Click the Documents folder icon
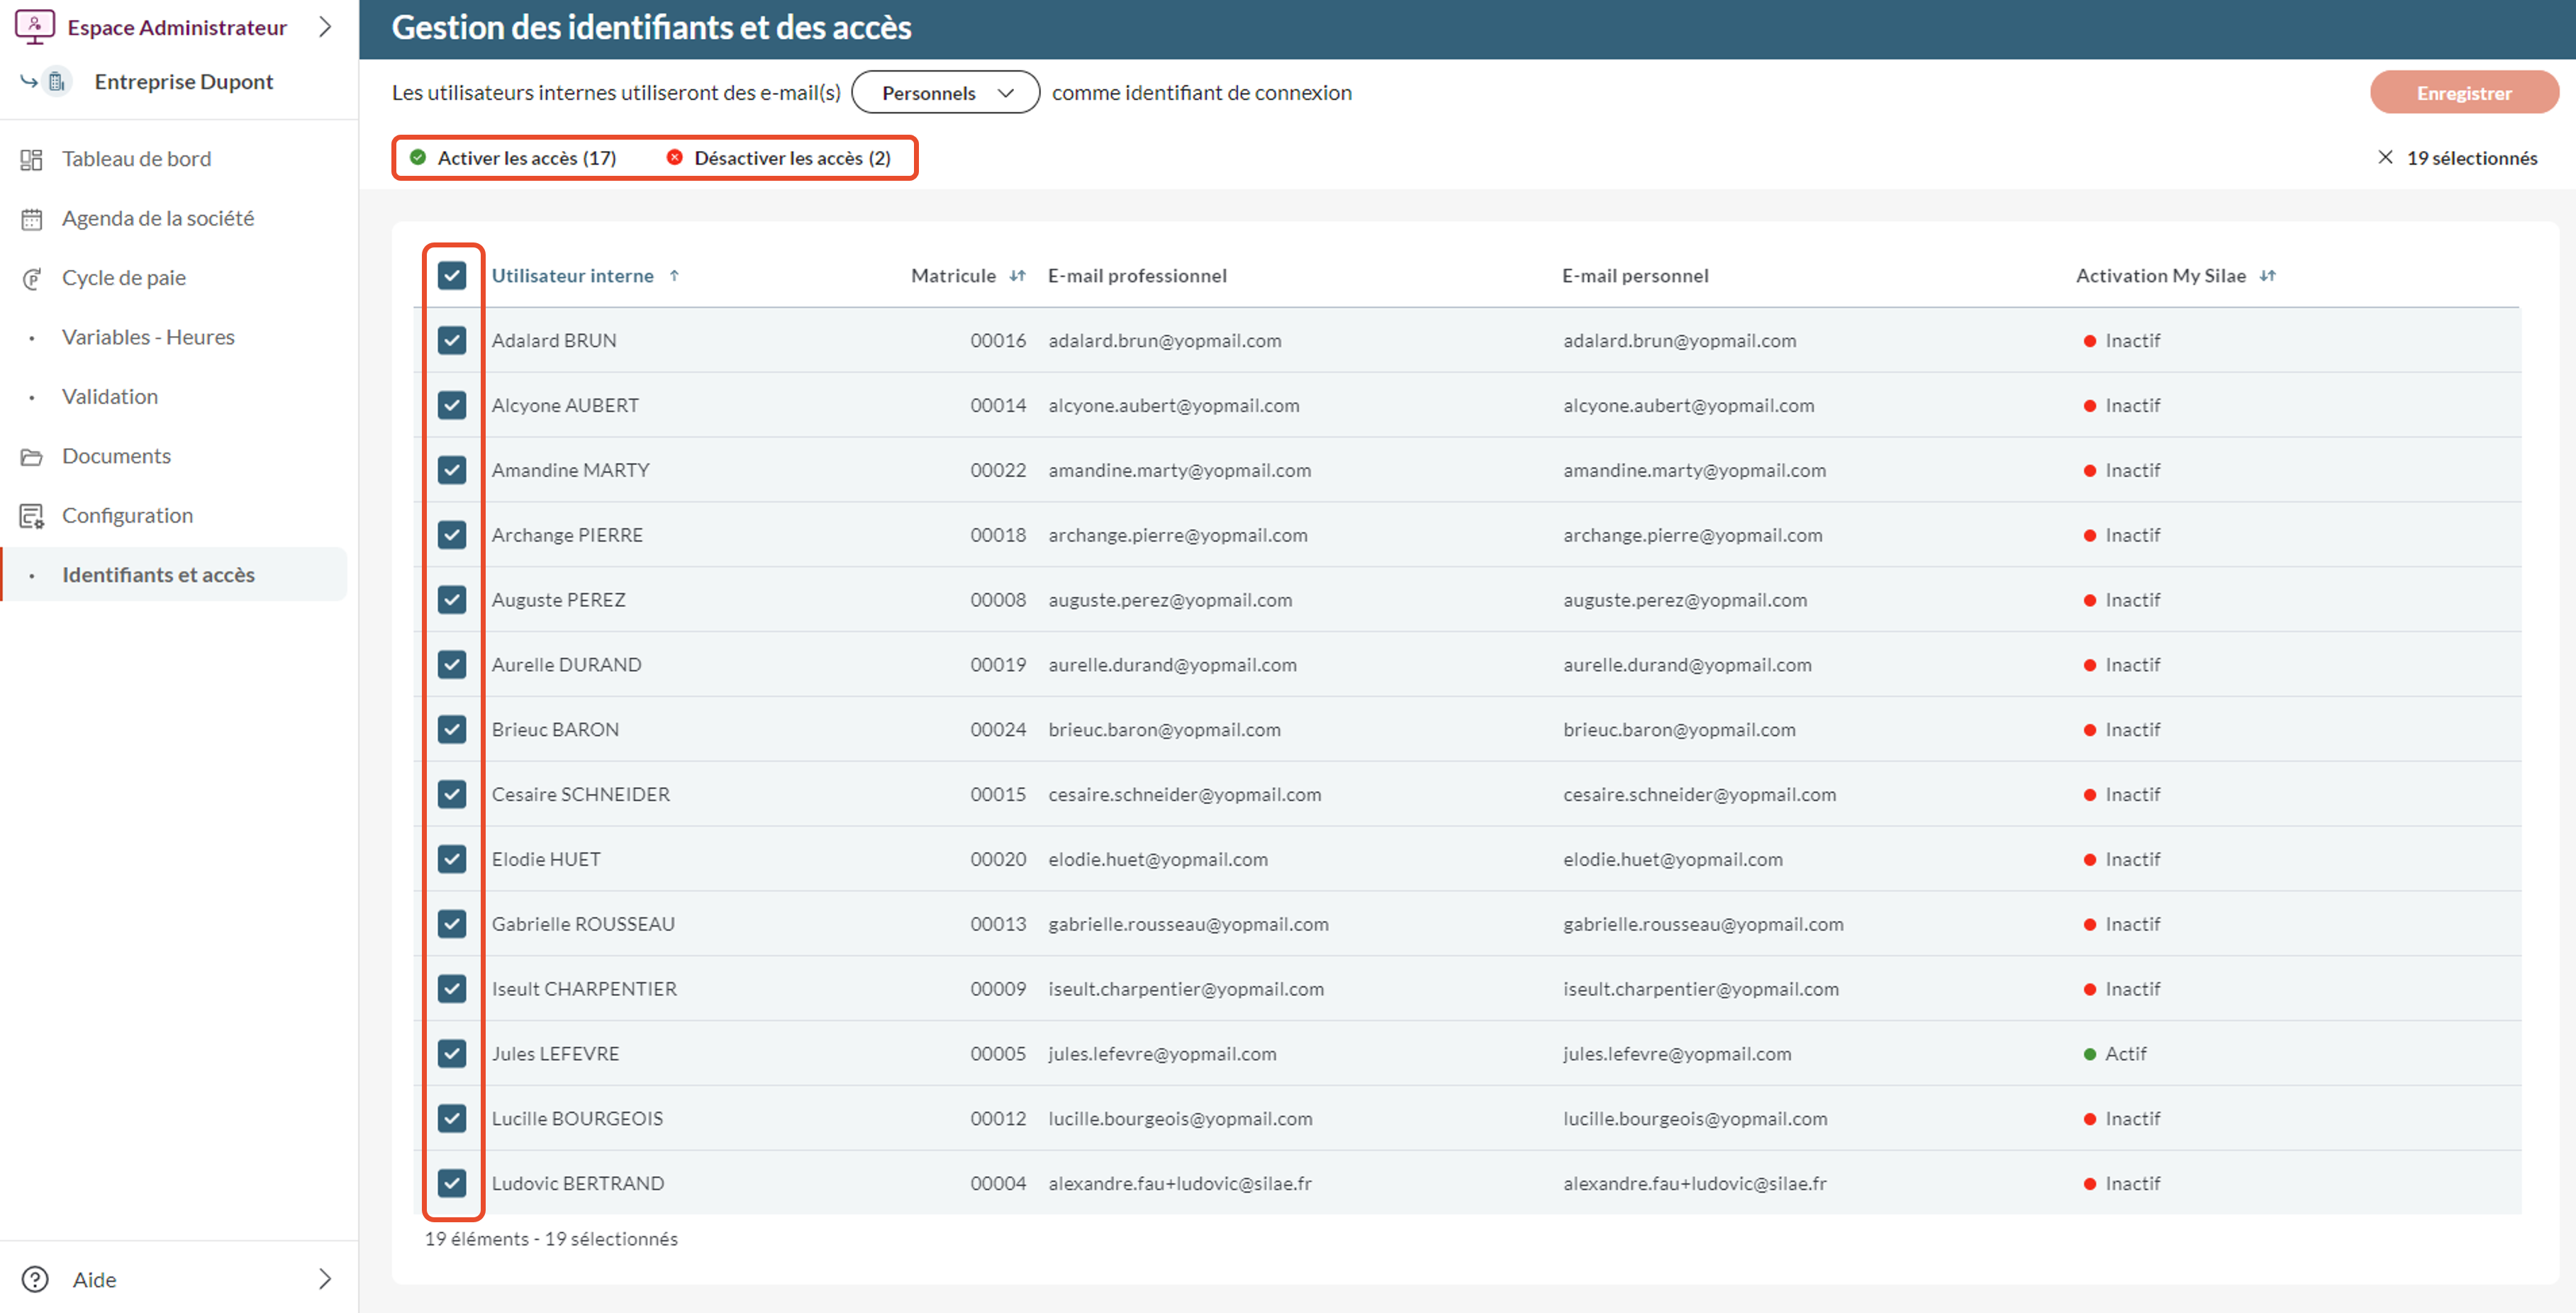Viewport: 2576px width, 1313px height. point(32,456)
